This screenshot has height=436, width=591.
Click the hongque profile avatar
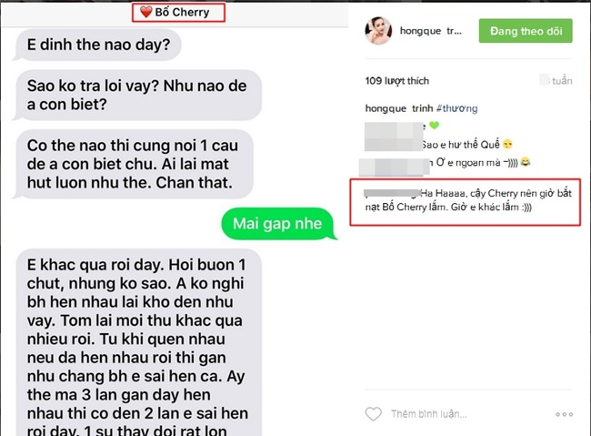tap(378, 31)
